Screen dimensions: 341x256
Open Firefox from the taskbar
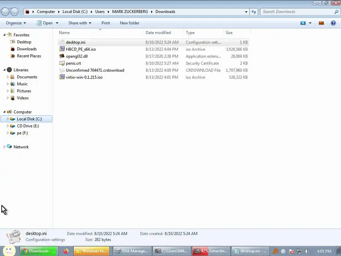[66, 251]
